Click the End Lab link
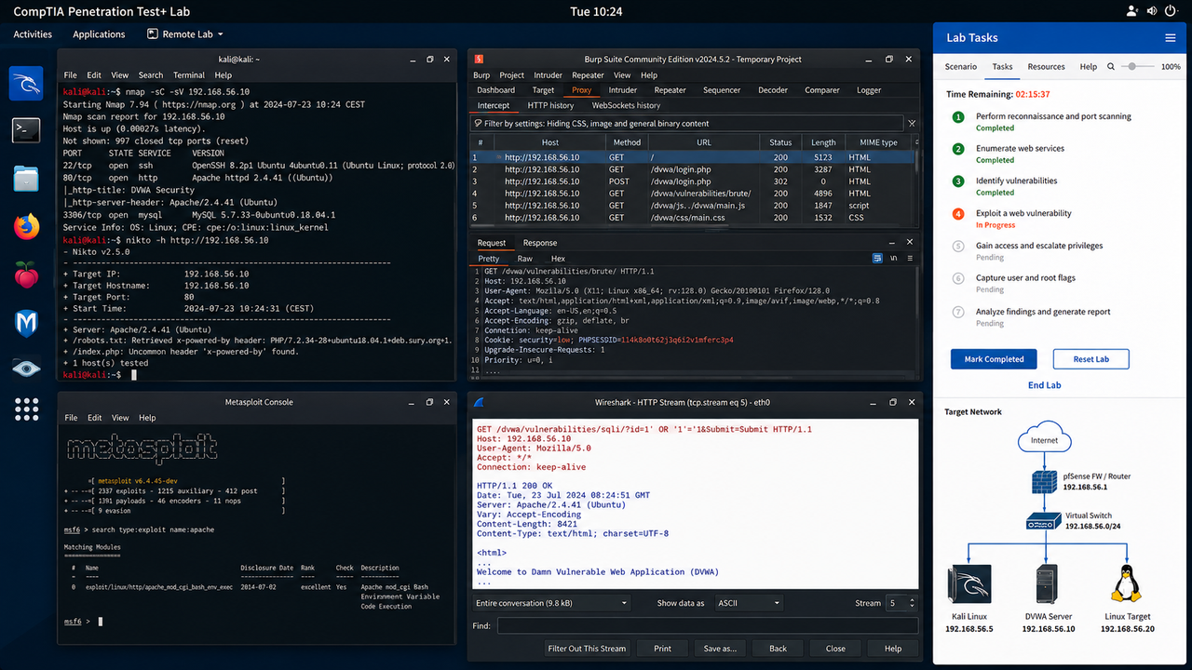Screen dimensions: 1192x670 point(1044,385)
